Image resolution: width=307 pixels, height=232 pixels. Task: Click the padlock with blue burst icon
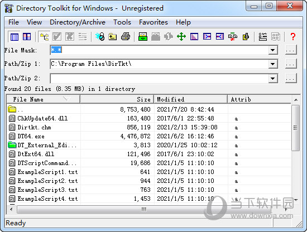[100, 37]
